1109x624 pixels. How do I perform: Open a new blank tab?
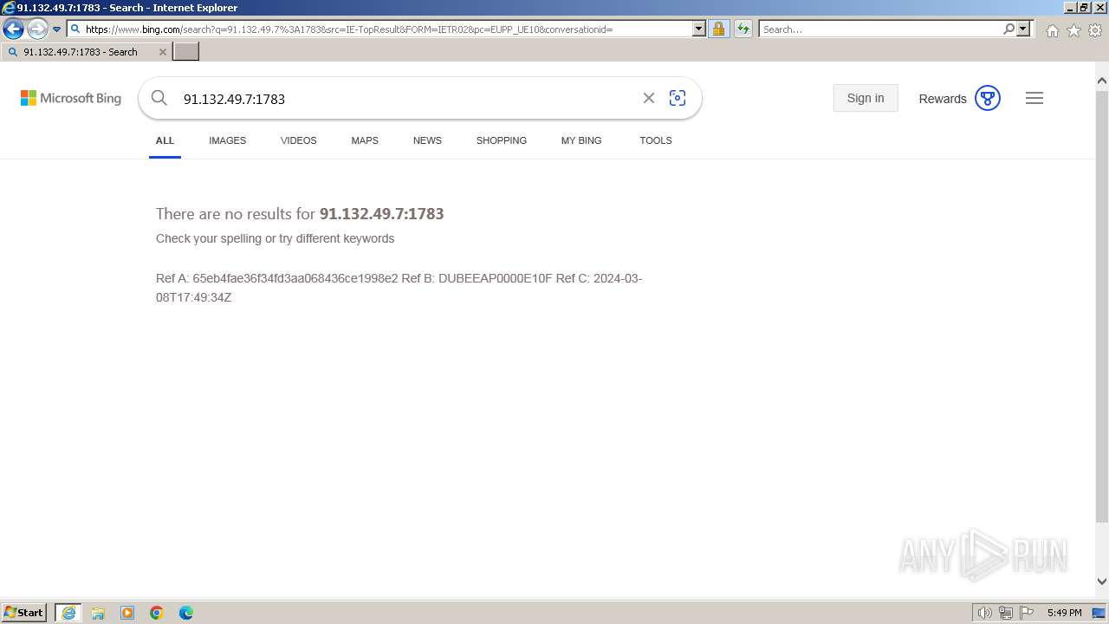[186, 52]
